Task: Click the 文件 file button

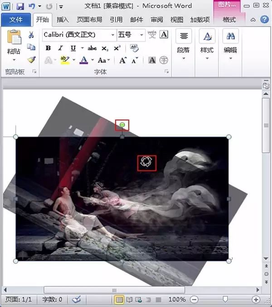Action: pyautogui.click(x=16, y=20)
